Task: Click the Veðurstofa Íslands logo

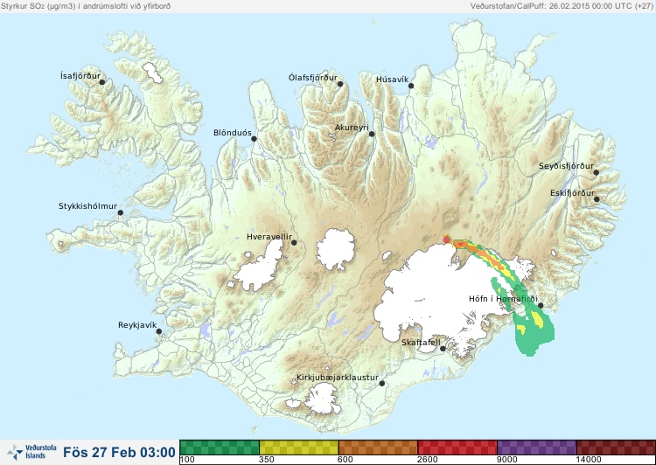Action: [31, 452]
